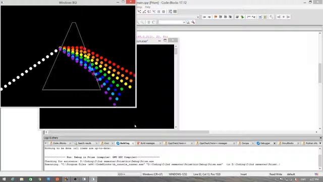Click the Jump forward arrow icon
Screen dimensions: 323x182
(209, 17)
